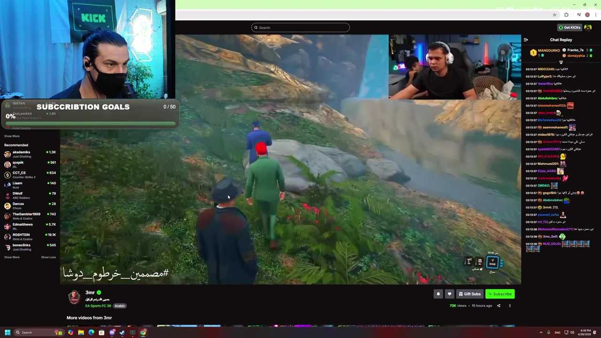The image size is (601, 338).
Task: Collapse the Chat Replay panel
Action: point(526,40)
